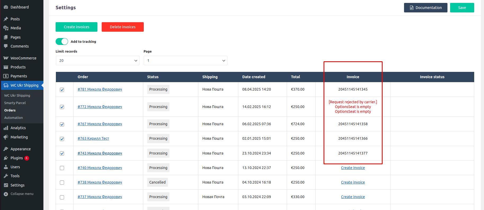Image resolution: width=484 pixels, height=210 pixels.
Task: Click the Marketing megaphone icon
Action: 6,137
